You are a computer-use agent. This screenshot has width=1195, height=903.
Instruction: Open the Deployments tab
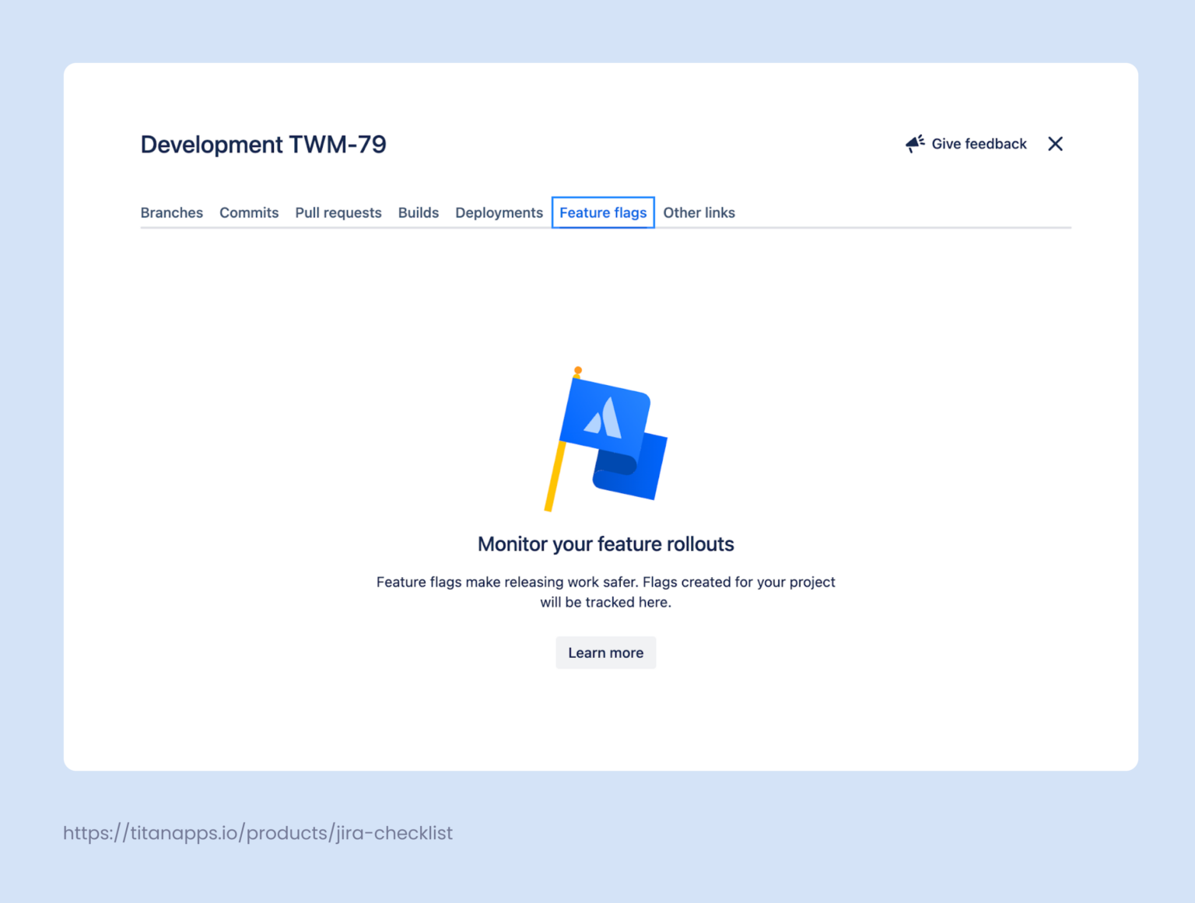pos(499,212)
